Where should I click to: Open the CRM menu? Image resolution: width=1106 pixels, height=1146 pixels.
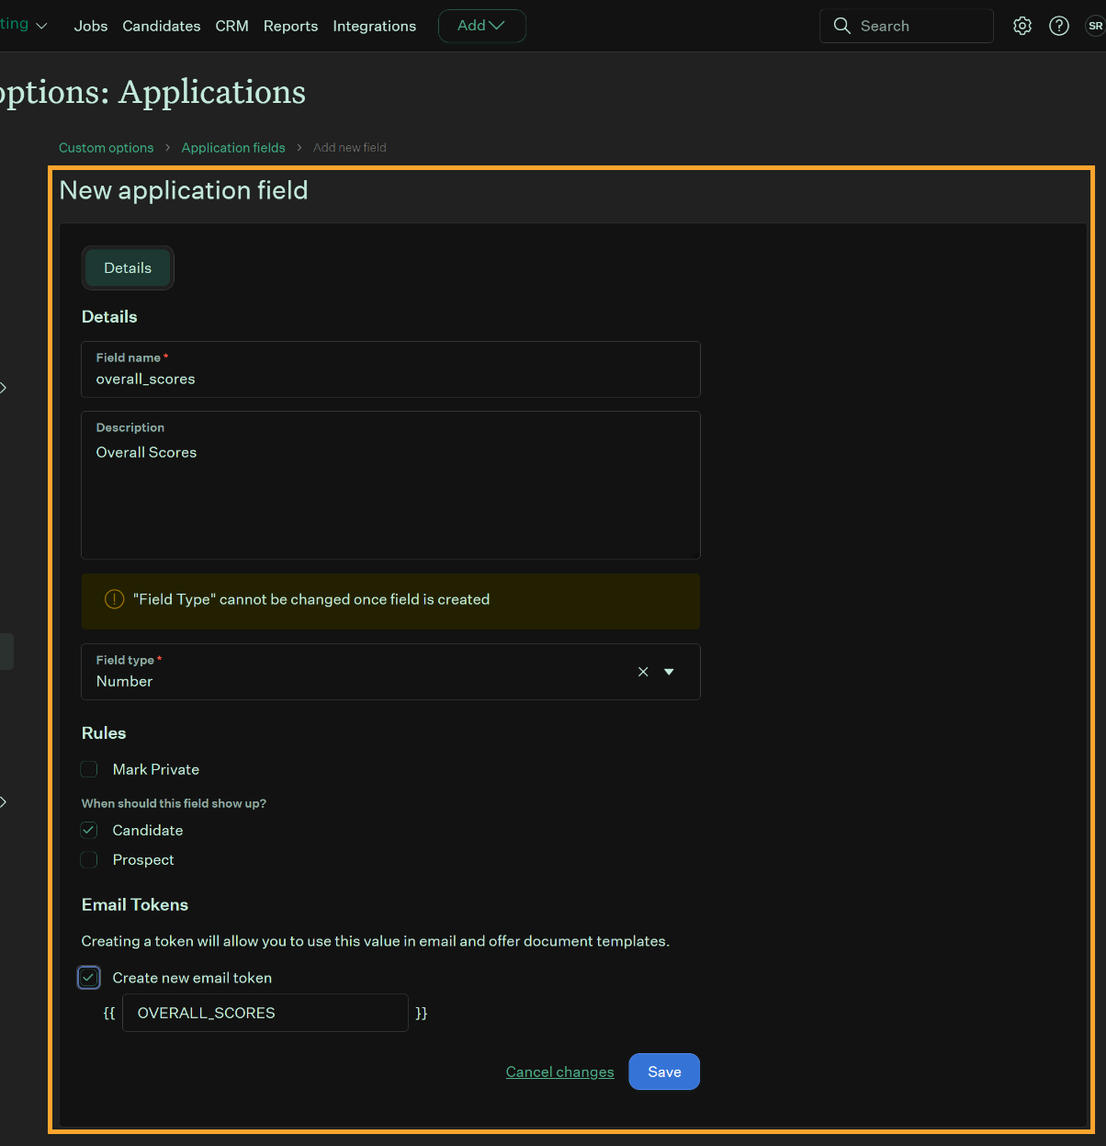(232, 26)
